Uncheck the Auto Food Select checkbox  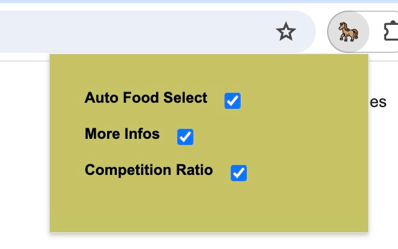pos(233,100)
